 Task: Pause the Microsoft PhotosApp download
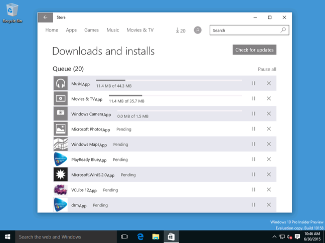point(253,128)
